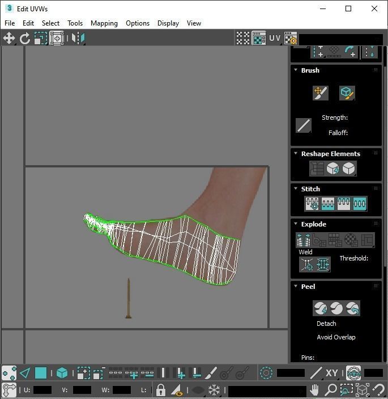Image resolution: width=388 pixels, height=399 pixels.
Task: Open the Display menu
Action: pos(168,23)
